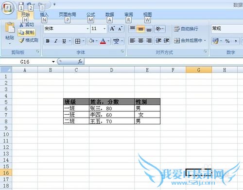This screenshot has height=190, width=243.
Task: Switch to 公式 Formulas tab
Action: click(91, 15)
